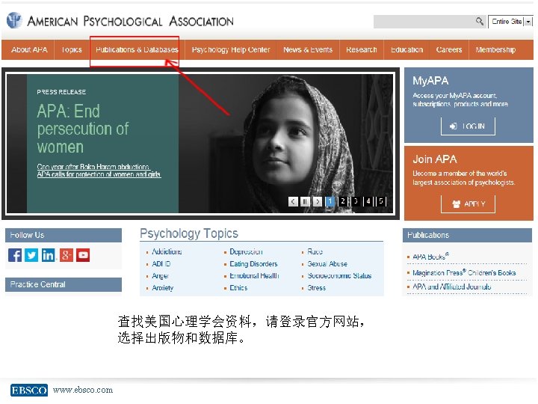Click the Psychology Topics heading
This screenshot has width=538, height=404.
pos(189,233)
